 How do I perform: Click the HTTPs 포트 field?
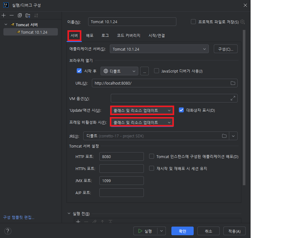pos(121,169)
